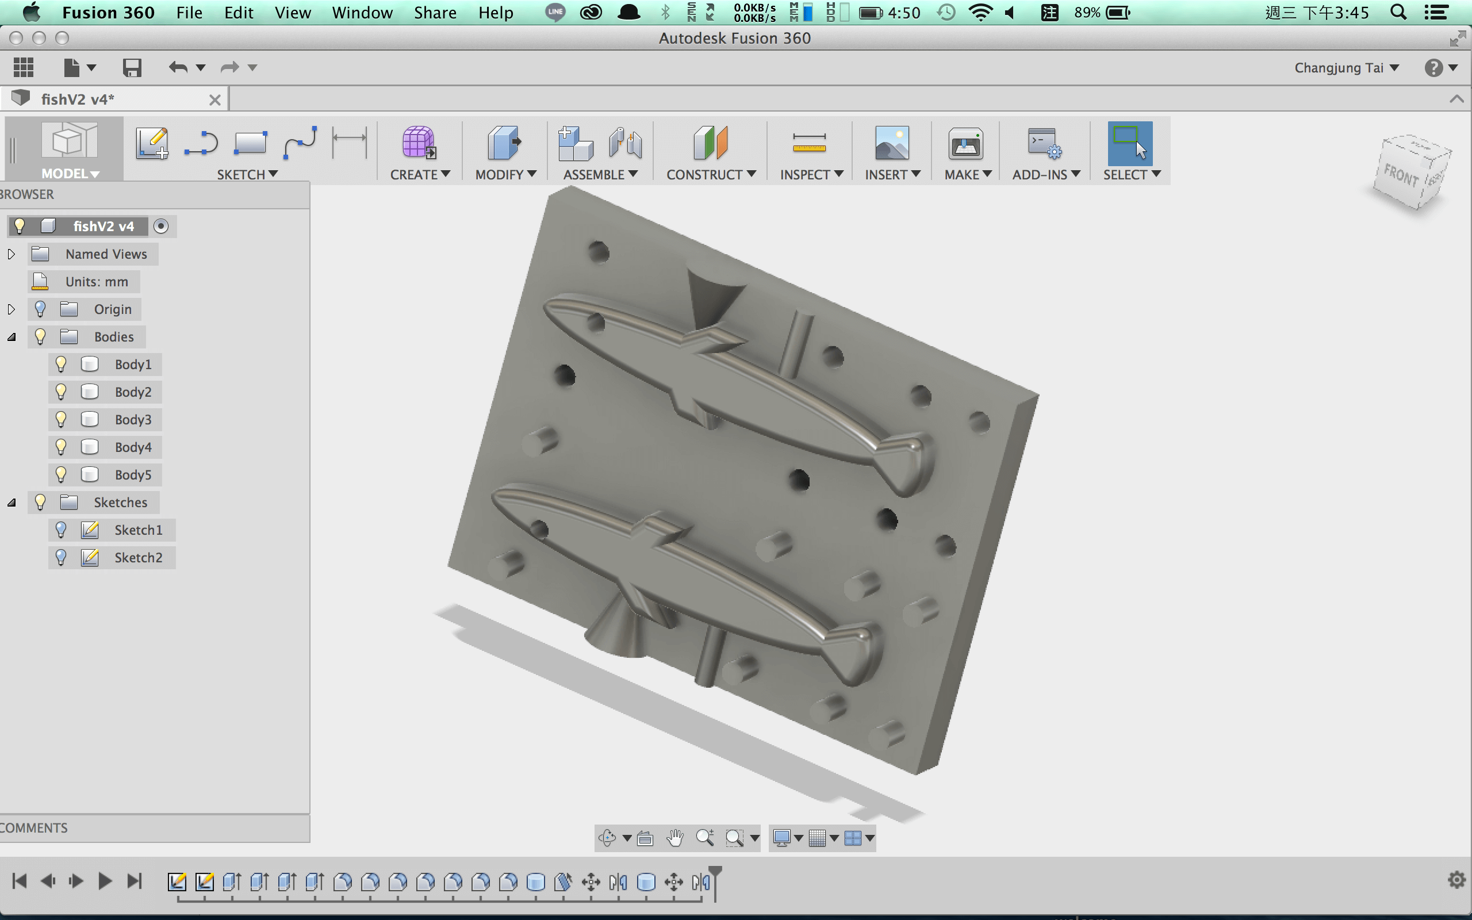Select the Line sketch tool icon
This screenshot has width=1472, height=920.
[x=201, y=144]
